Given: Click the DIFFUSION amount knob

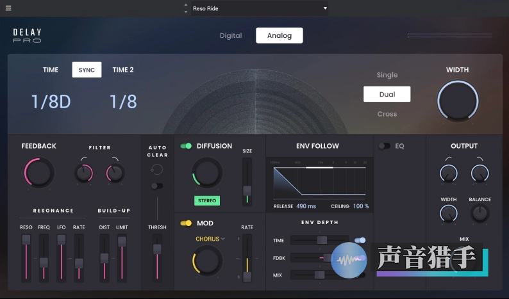Looking at the screenshot, I should point(207,172).
